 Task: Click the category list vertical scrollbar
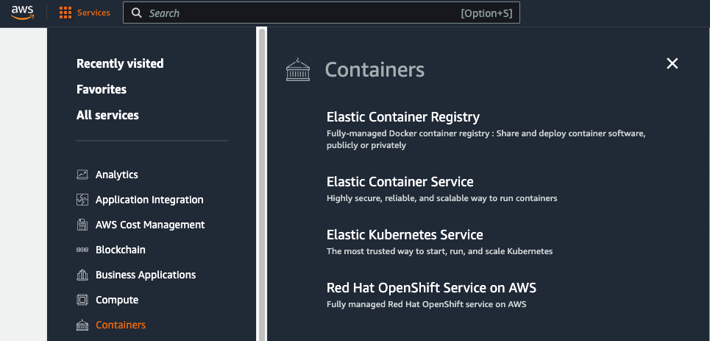pyautogui.click(x=262, y=183)
